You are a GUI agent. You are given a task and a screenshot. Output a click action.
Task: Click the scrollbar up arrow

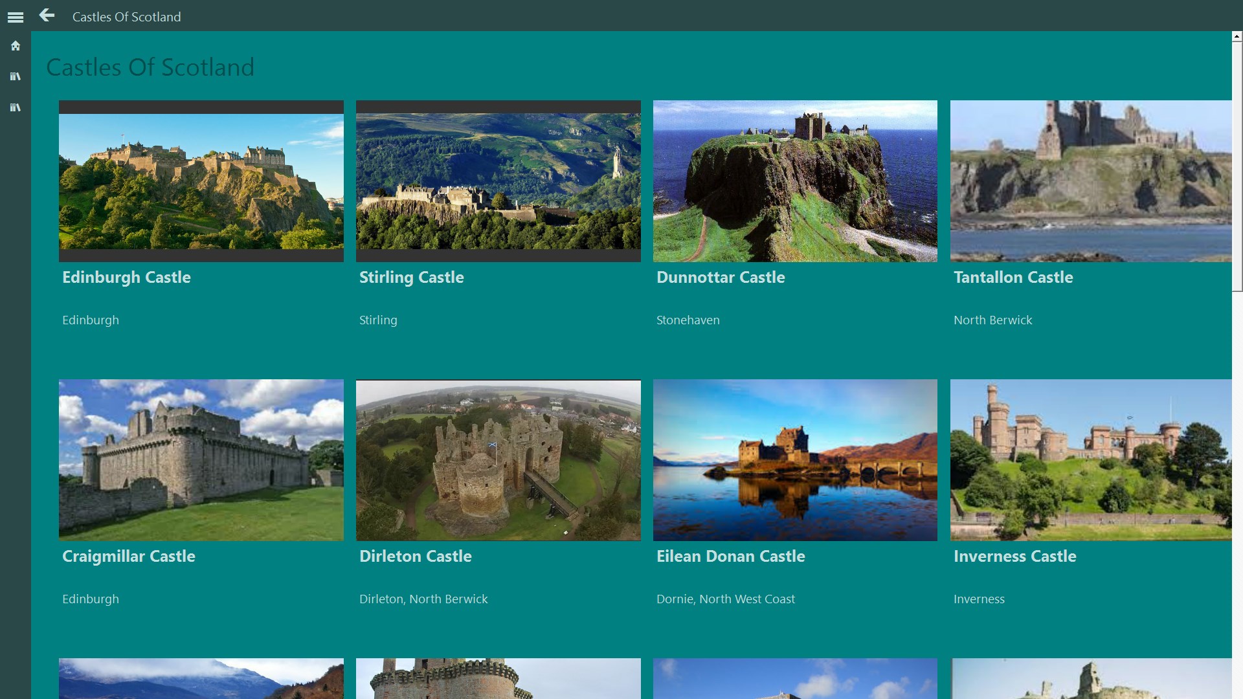pyautogui.click(x=1235, y=37)
